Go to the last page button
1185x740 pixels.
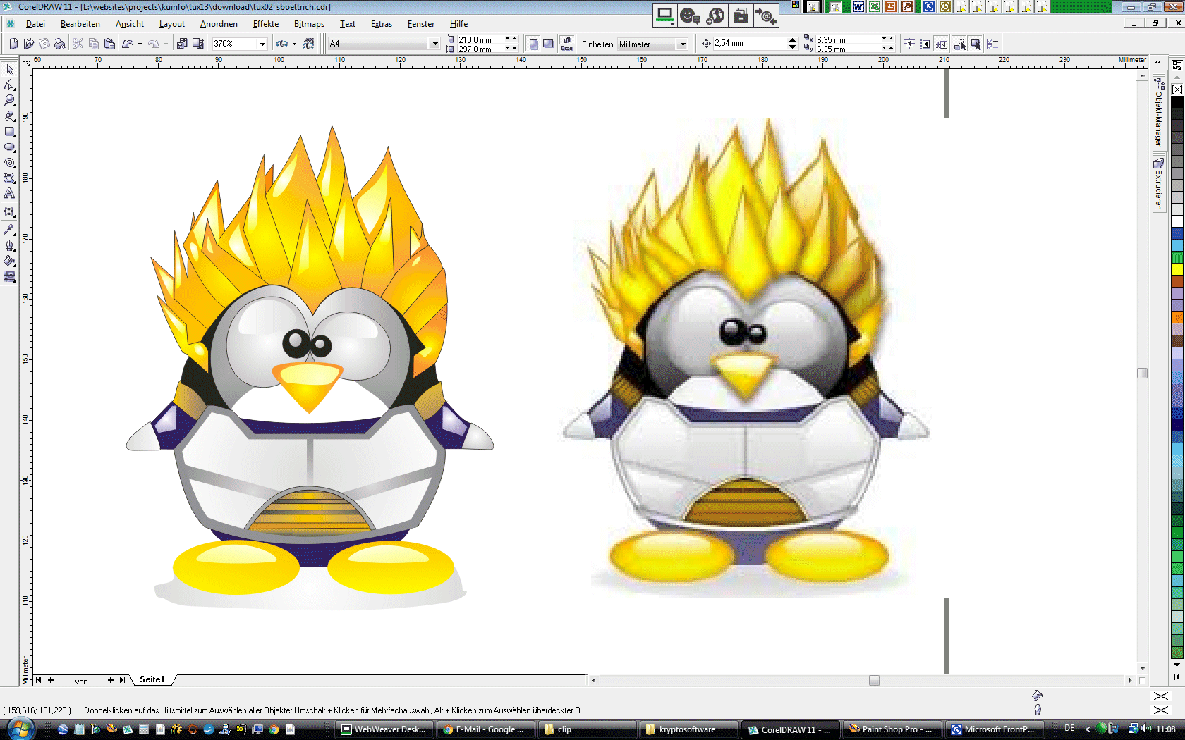click(x=122, y=680)
